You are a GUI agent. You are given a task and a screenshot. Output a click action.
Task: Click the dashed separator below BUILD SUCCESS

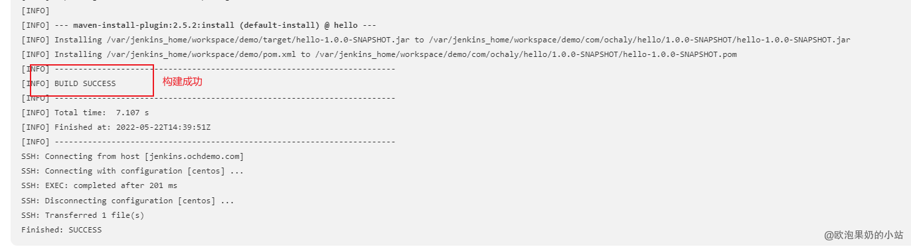(208, 98)
